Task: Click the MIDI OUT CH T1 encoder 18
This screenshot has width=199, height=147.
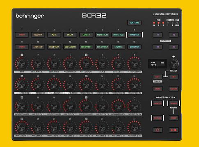Action: click(38, 106)
